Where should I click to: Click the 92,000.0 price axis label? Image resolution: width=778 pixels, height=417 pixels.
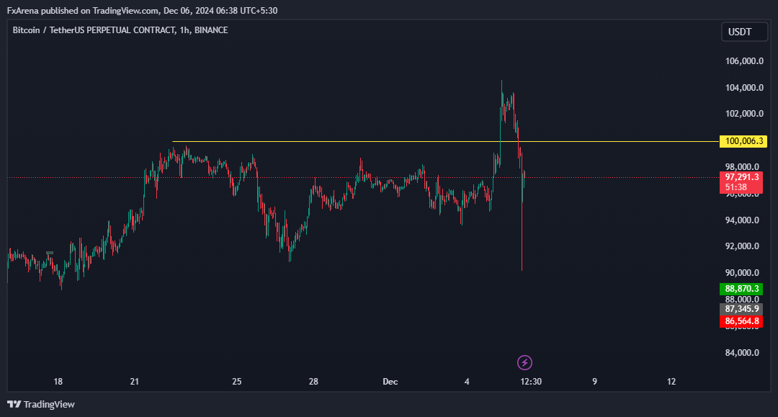(x=742, y=246)
